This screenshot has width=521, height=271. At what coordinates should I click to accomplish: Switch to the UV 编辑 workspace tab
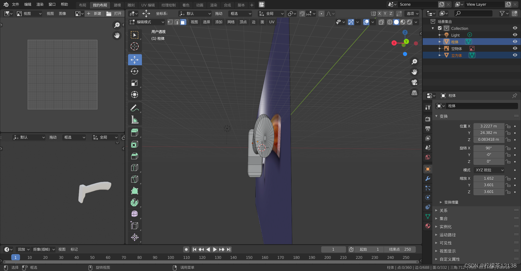tap(148, 5)
